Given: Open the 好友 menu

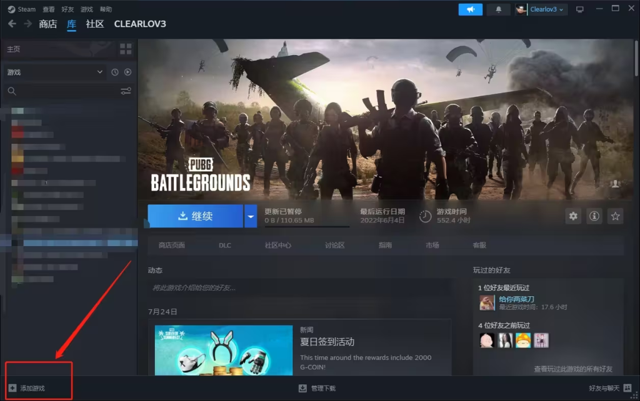Looking at the screenshot, I should point(67,9).
